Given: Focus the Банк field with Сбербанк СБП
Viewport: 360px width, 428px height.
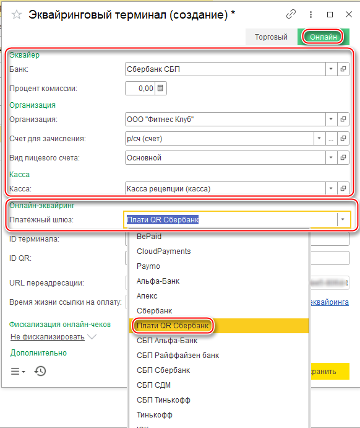Looking at the screenshot, I should tap(225, 69).
